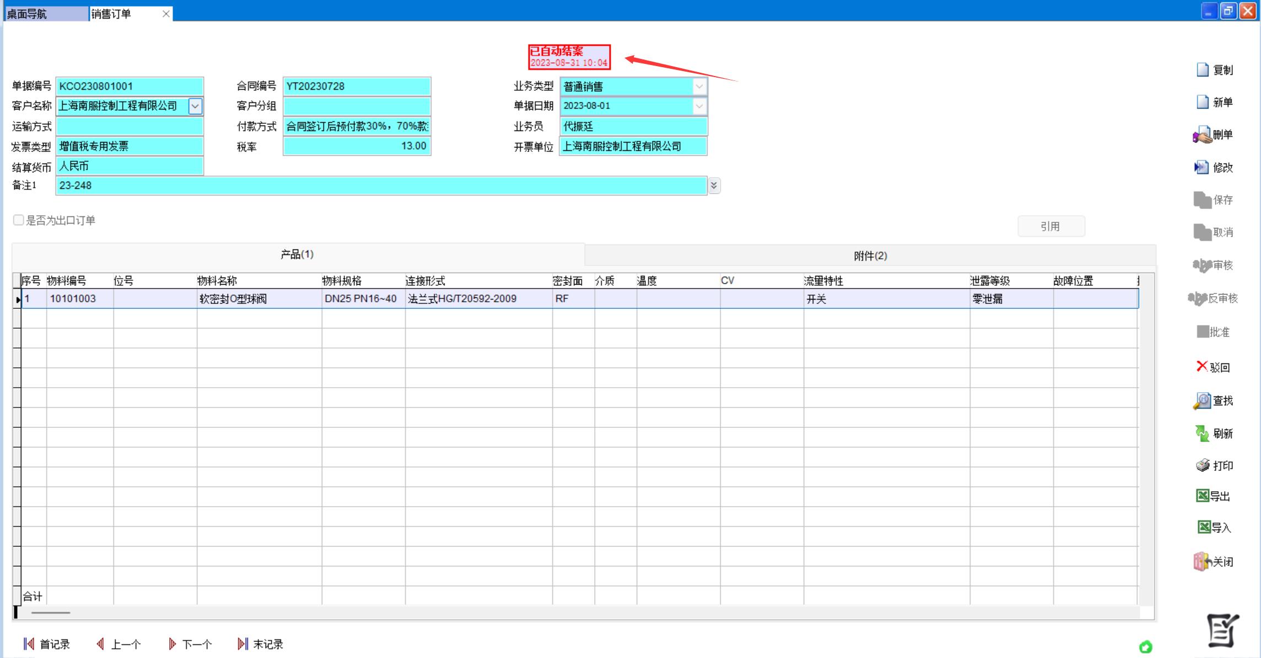Screen dimensions: 1261x658
Task: Go to next record with 下一个
Action: point(190,644)
